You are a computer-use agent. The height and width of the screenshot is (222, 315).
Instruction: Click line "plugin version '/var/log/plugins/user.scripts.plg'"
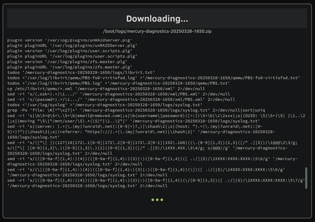[x=70, y=51]
